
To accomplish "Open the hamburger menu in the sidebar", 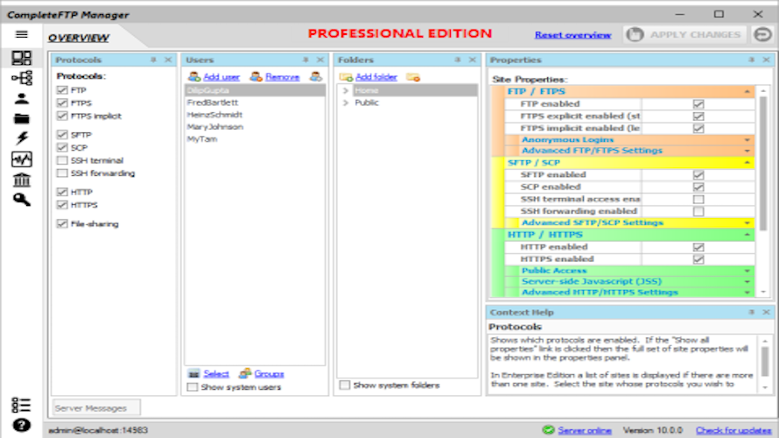I will [x=22, y=35].
